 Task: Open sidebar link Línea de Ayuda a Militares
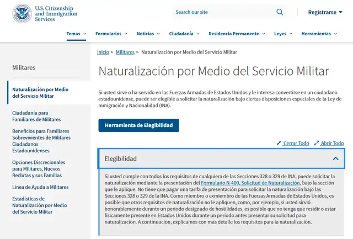tap(40, 187)
